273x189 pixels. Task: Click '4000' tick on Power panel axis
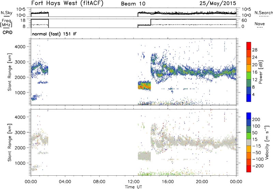[20, 47]
